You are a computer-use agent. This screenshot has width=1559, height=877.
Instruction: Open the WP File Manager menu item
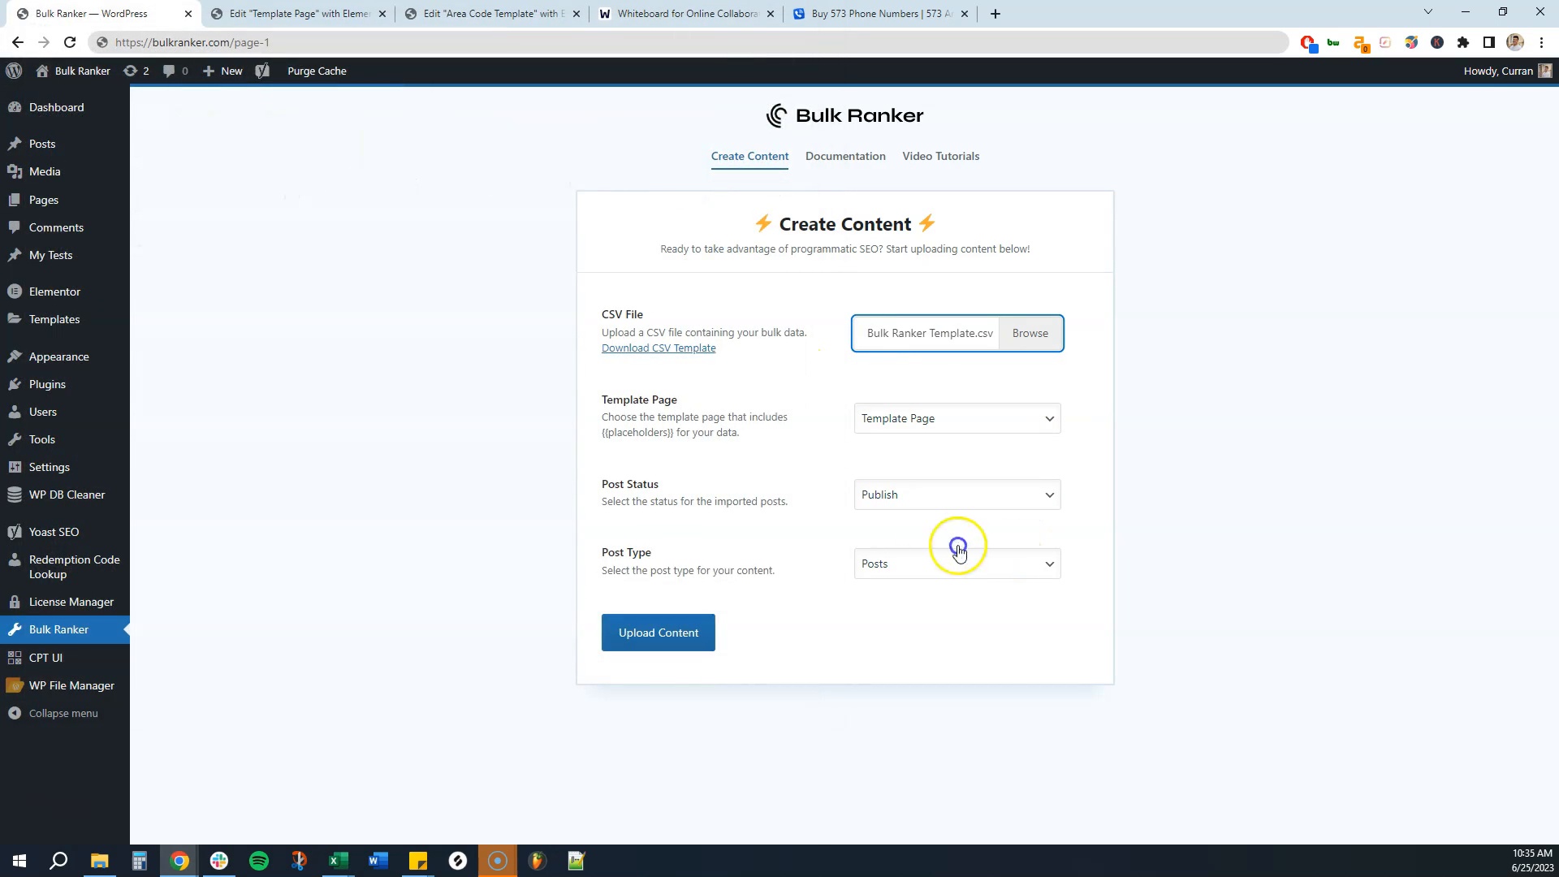[71, 685]
